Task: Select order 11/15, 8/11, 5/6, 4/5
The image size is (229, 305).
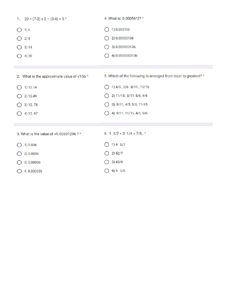Action: [107, 96]
